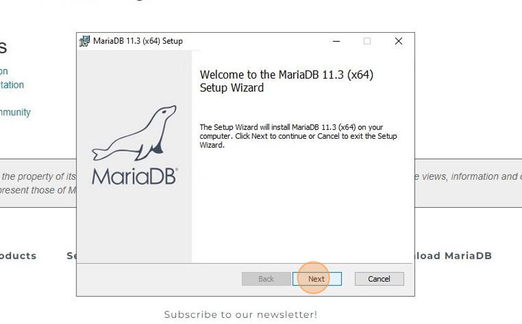522x324 pixels.
Task: Click the 'MariaDB 11.3 (x64) Setup' title bar
Action: tap(138, 41)
